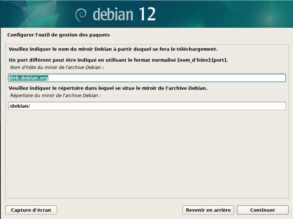Go back with Revenir en arrière
This screenshot has height=219, width=293.
click(x=208, y=210)
